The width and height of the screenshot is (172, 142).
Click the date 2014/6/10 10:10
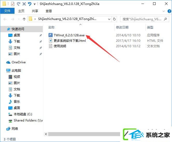pyautogui.click(x=128, y=35)
